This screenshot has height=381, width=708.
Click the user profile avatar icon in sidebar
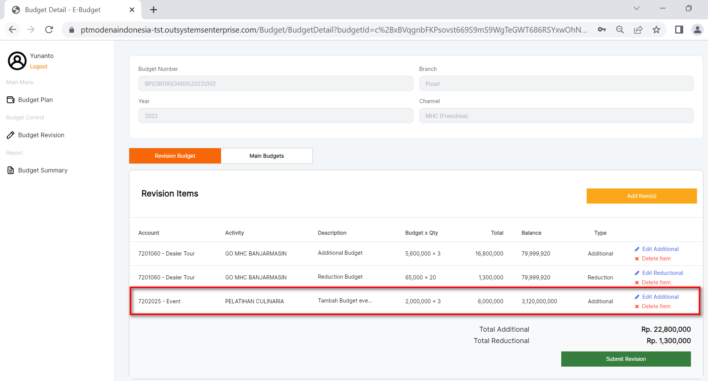pos(17,61)
